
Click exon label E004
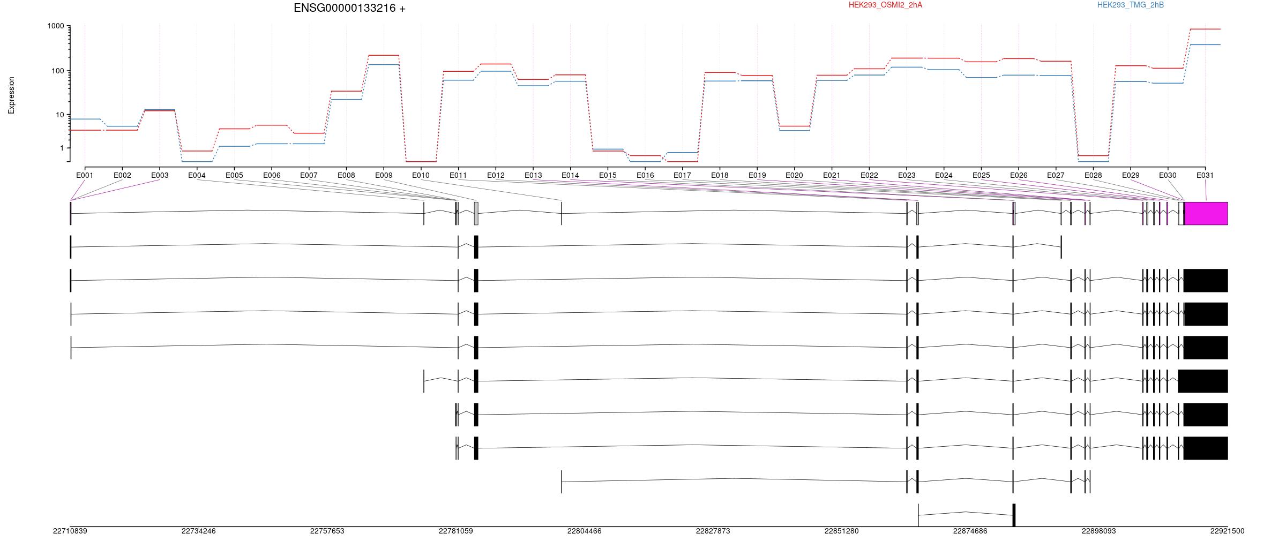pos(197,175)
